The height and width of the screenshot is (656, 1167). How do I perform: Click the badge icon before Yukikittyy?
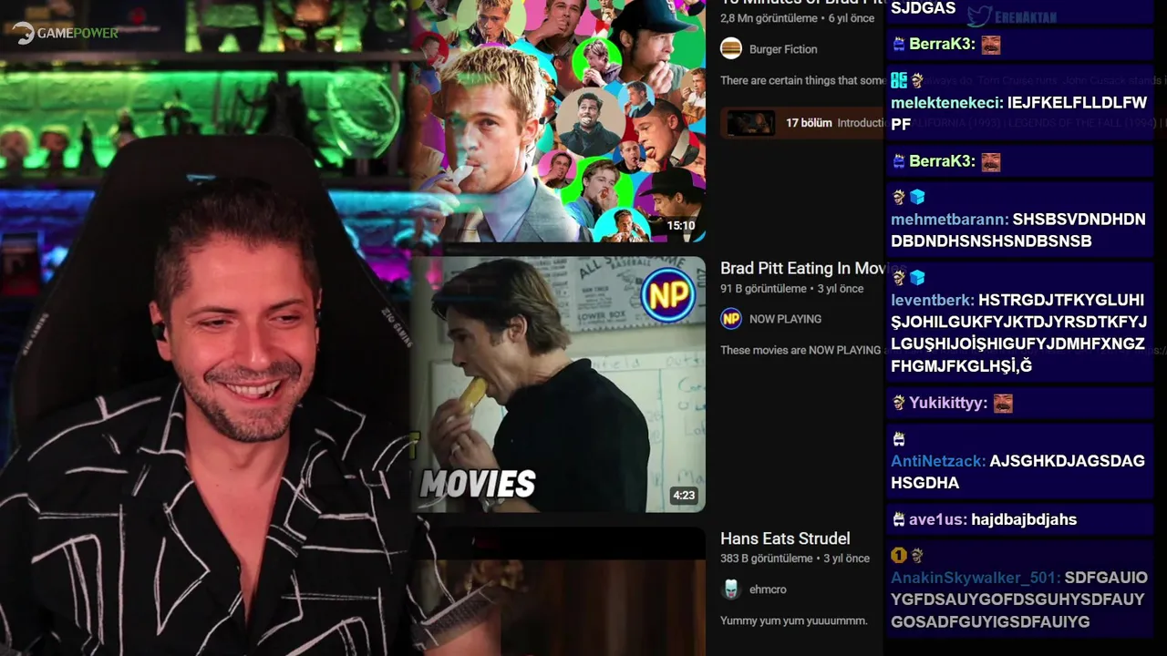899,403
